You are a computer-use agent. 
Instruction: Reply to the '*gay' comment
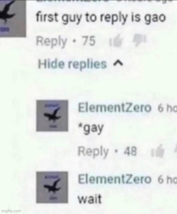click(93, 151)
